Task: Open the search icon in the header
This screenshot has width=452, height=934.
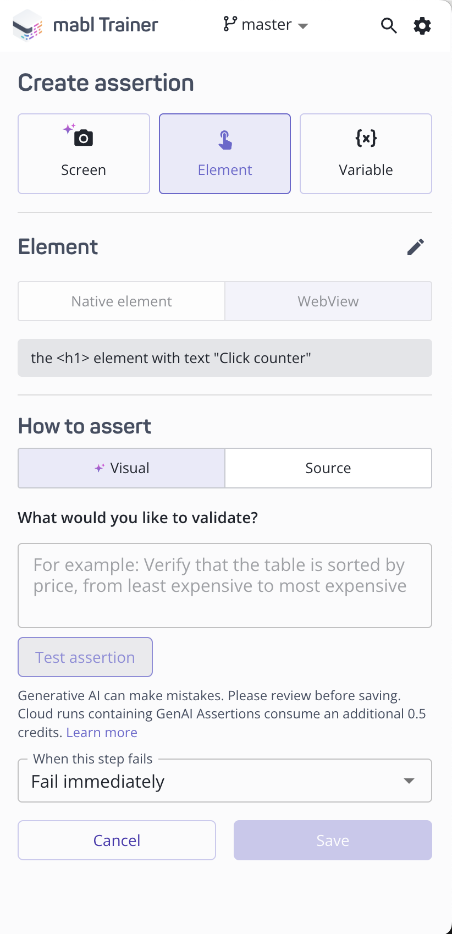Action: pyautogui.click(x=389, y=25)
